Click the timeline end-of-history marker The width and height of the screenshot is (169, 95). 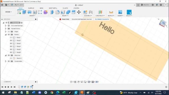pyautogui.click(x=32, y=87)
